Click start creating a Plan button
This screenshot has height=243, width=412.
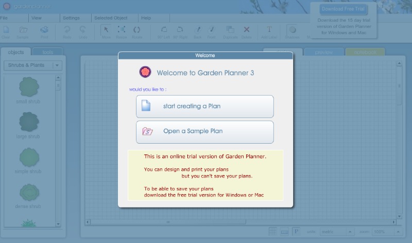tap(205, 107)
